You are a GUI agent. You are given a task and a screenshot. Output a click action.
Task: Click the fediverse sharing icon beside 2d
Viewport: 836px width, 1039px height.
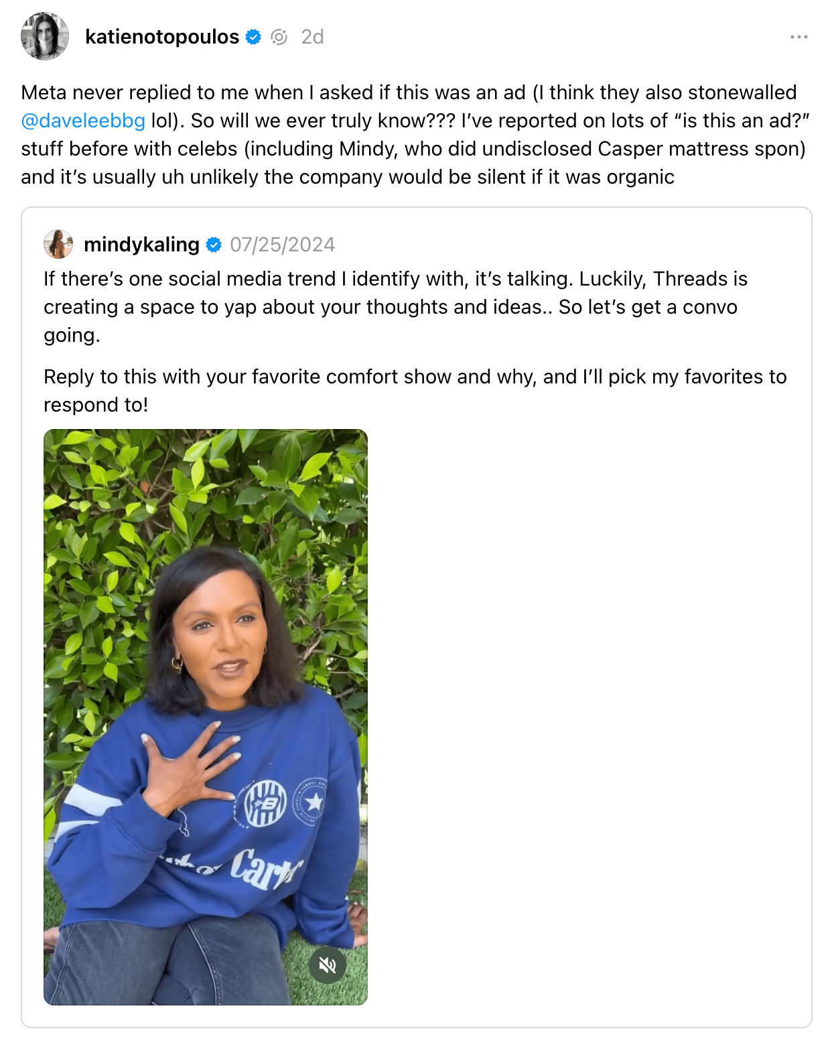[x=279, y=37]
